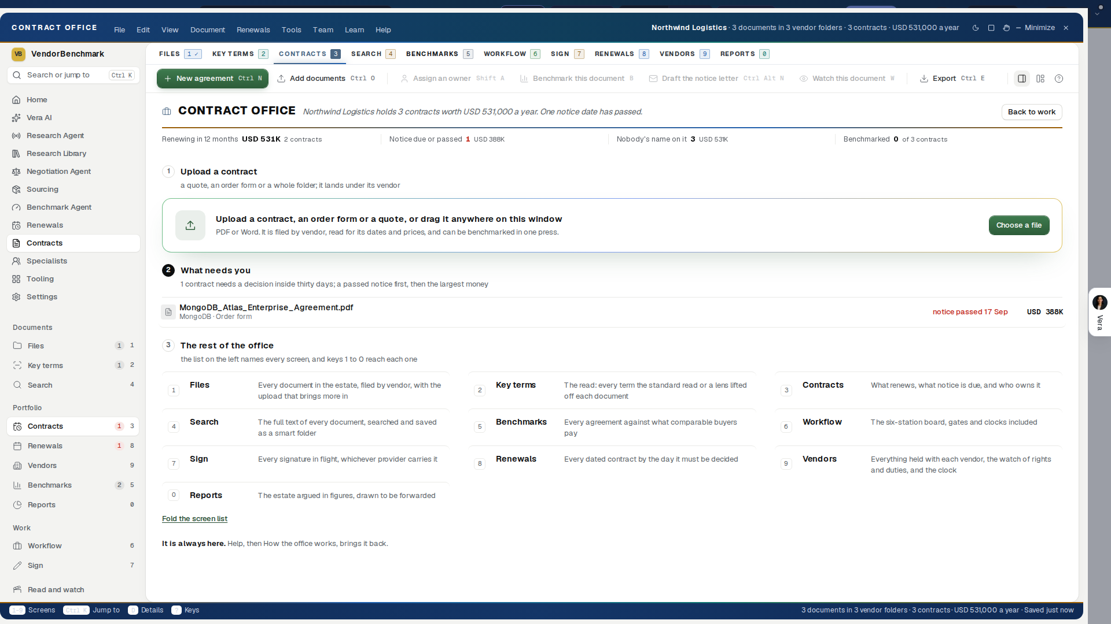Click Export in the toolbar

click(x=952, y=79)
